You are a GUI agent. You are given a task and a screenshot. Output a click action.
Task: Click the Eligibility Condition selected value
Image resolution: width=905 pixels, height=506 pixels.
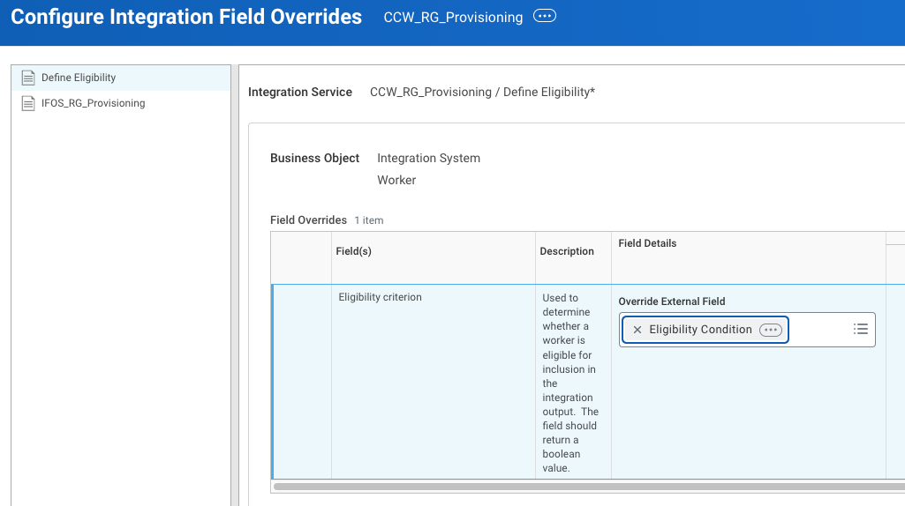[700, 330]
